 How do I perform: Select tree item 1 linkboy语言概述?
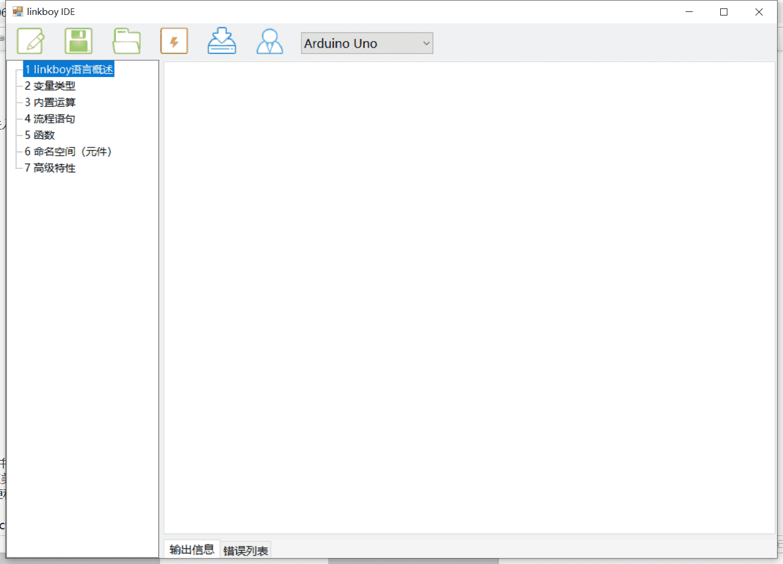pos(69,69)
